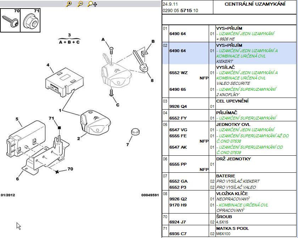Viewport: 298px width, 238px height.
Task: Click the NFP marker under 6555 PP
Action: [x=204, y=170]
